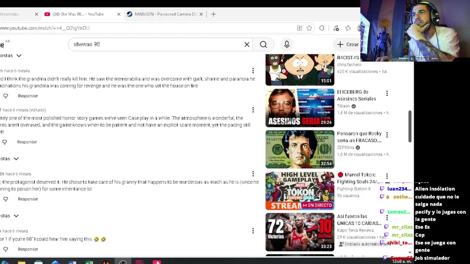Open the 'El ICEBERG de Asesinos Seriales' video title
Screen dimensions: 470x264
[357, 95]
